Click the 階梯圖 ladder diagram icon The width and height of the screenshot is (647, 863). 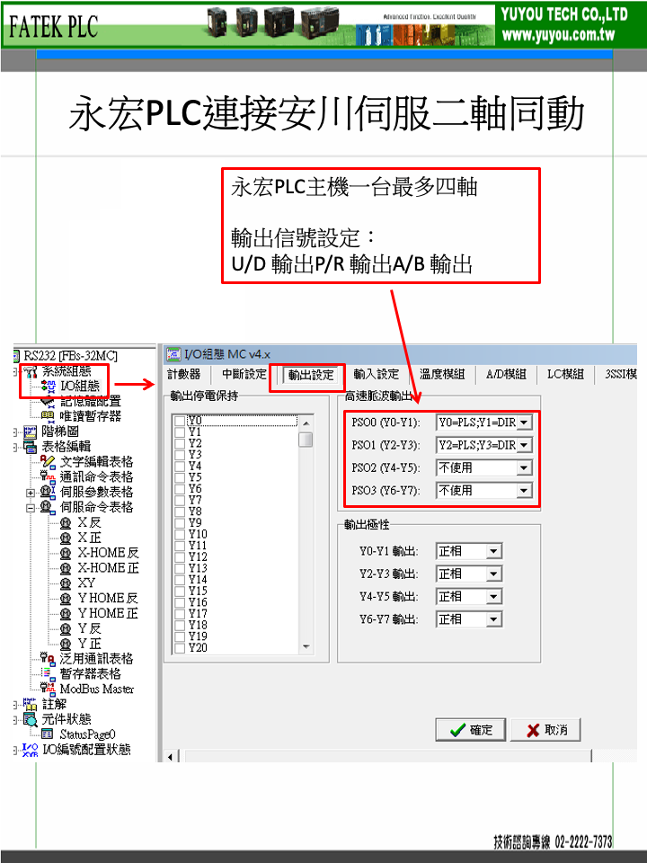coord(31,431)
